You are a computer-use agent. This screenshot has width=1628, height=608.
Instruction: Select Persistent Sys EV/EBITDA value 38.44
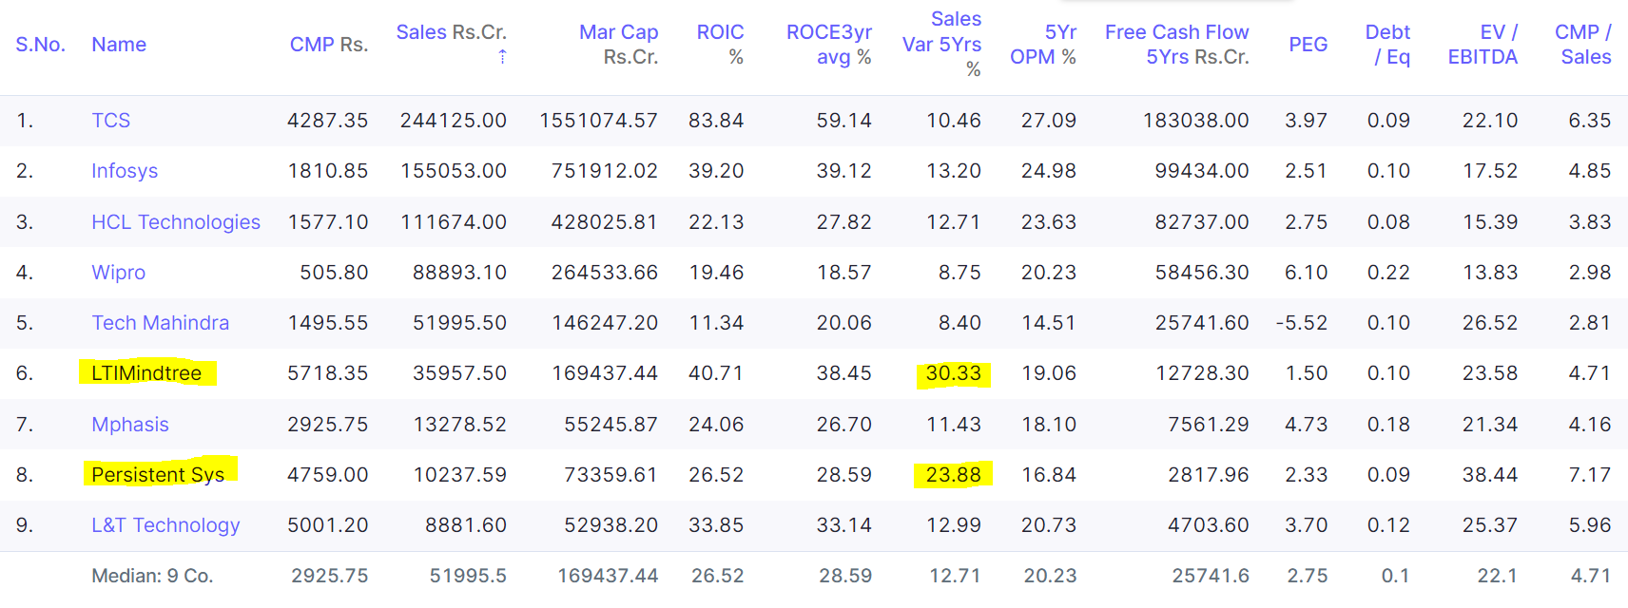(x=1490, y=475)
